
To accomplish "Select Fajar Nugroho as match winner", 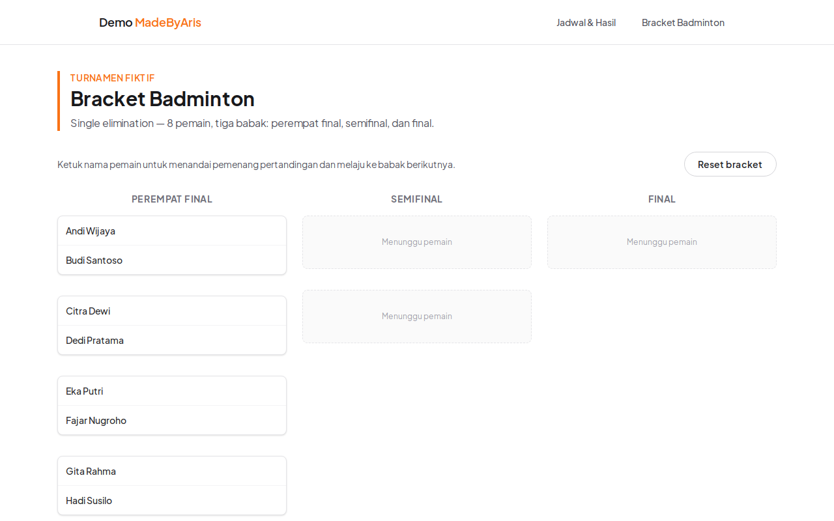I will (x=172, y=420).
